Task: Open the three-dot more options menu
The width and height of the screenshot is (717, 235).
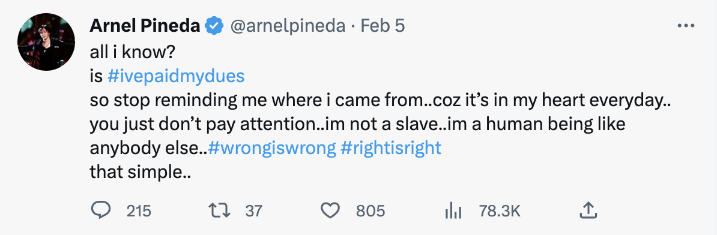Action: (686, 26)
